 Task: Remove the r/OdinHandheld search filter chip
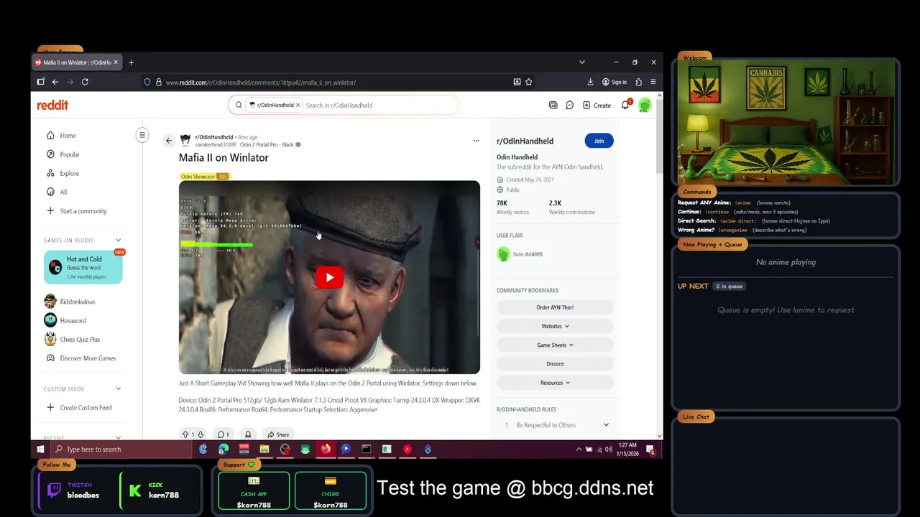point(298,105)
